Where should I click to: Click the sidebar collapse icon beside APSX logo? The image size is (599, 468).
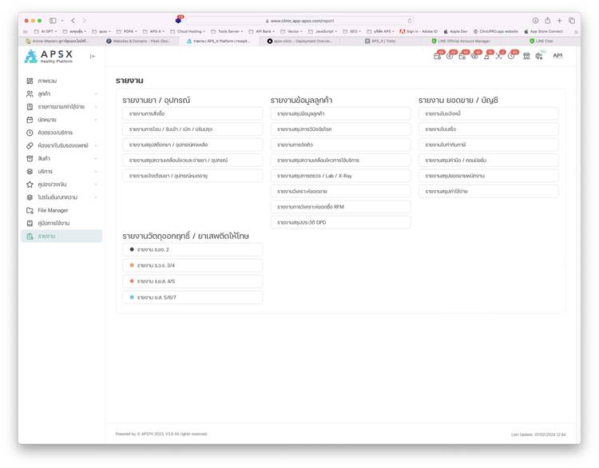point(92,56)
